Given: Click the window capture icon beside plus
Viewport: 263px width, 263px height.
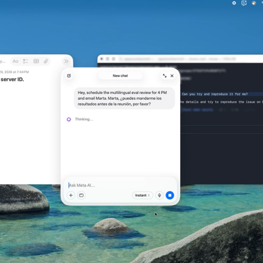Looking at the screenshot, I should coord(82,195).
